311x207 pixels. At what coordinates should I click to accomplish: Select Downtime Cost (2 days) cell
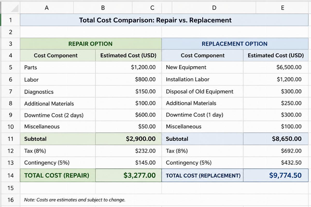tap(58, 115)
